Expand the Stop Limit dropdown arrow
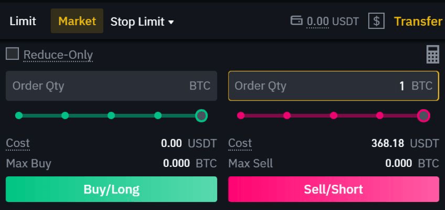Image resolution: width=445 pixels, height=210 pixels. pyautogui.click(x=171, y=22)
